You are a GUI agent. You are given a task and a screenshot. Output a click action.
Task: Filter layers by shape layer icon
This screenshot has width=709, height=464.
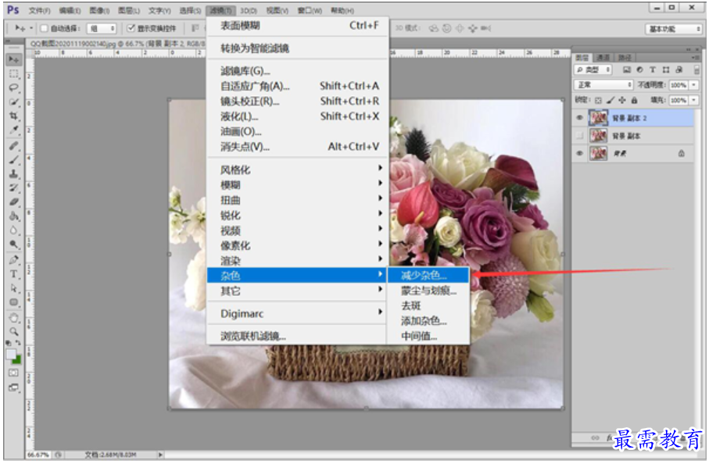point(665,70)
